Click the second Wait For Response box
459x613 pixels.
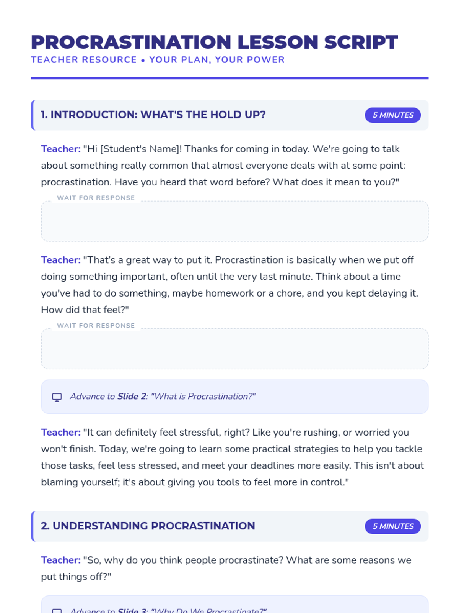[x=234, y=349]
